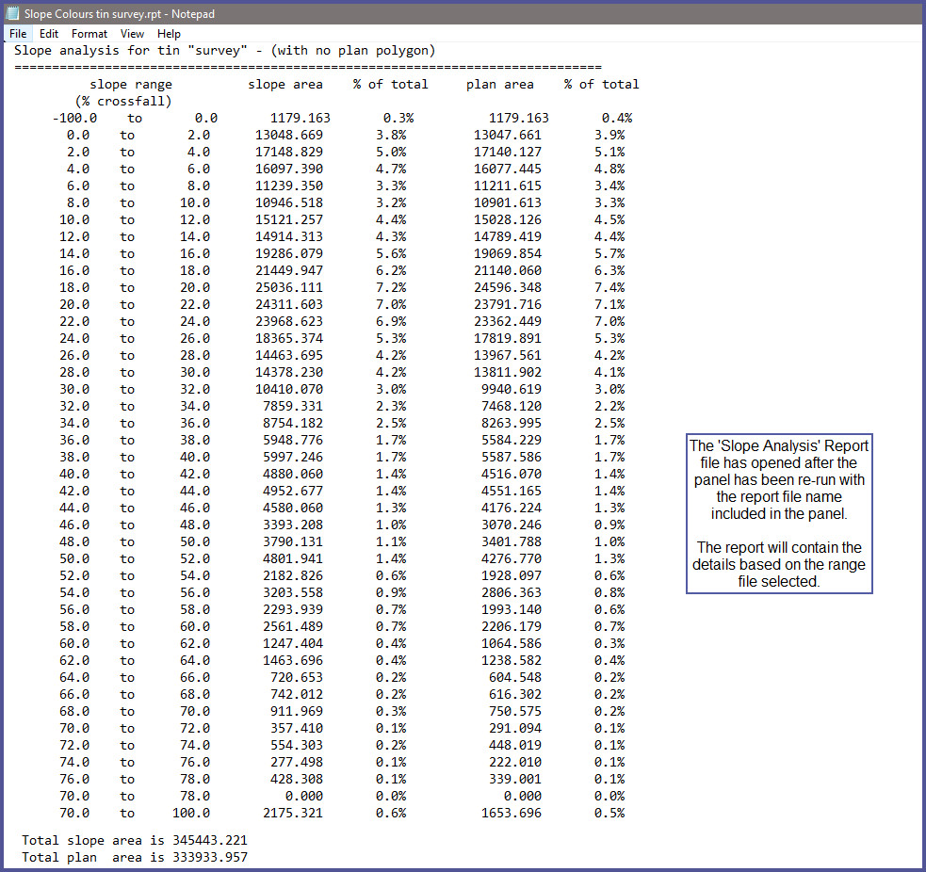Screen dimensions: 926x872
Task: Click the 'slope range' column header text
Action: point(131,85)
